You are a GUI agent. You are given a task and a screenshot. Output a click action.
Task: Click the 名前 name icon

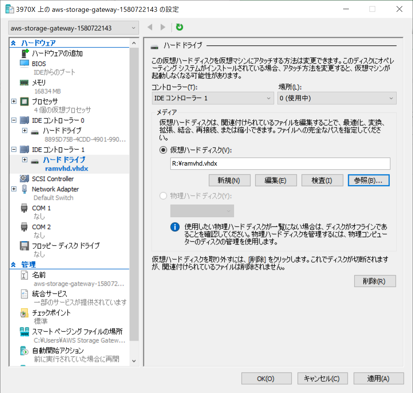pos(24,275)
